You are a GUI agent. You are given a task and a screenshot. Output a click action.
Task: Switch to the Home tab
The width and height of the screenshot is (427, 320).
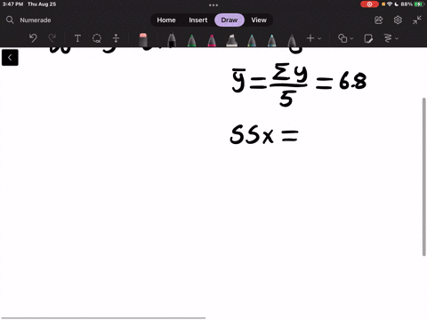pyautogui.click(x=166, y=20)
